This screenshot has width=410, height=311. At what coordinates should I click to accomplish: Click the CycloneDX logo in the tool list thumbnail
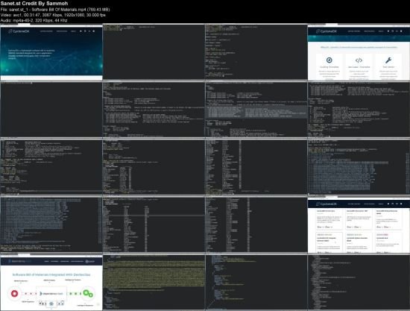pyautogui.click(x=327, y=204)
